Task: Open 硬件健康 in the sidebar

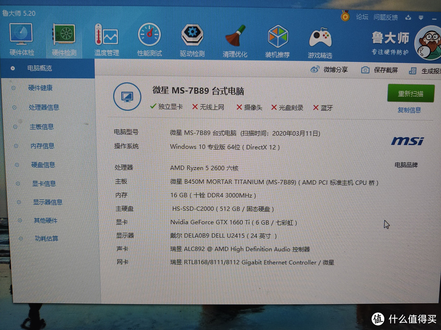Action: (x=40, y=88)
